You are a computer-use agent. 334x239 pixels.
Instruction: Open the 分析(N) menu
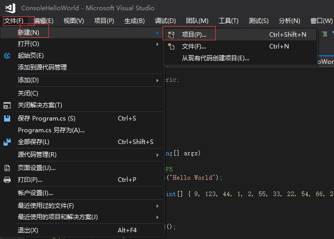coord(289,21)
